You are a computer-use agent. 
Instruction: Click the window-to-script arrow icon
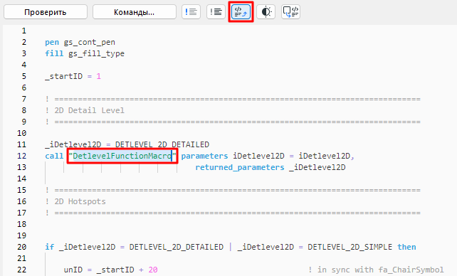(291, 12)
